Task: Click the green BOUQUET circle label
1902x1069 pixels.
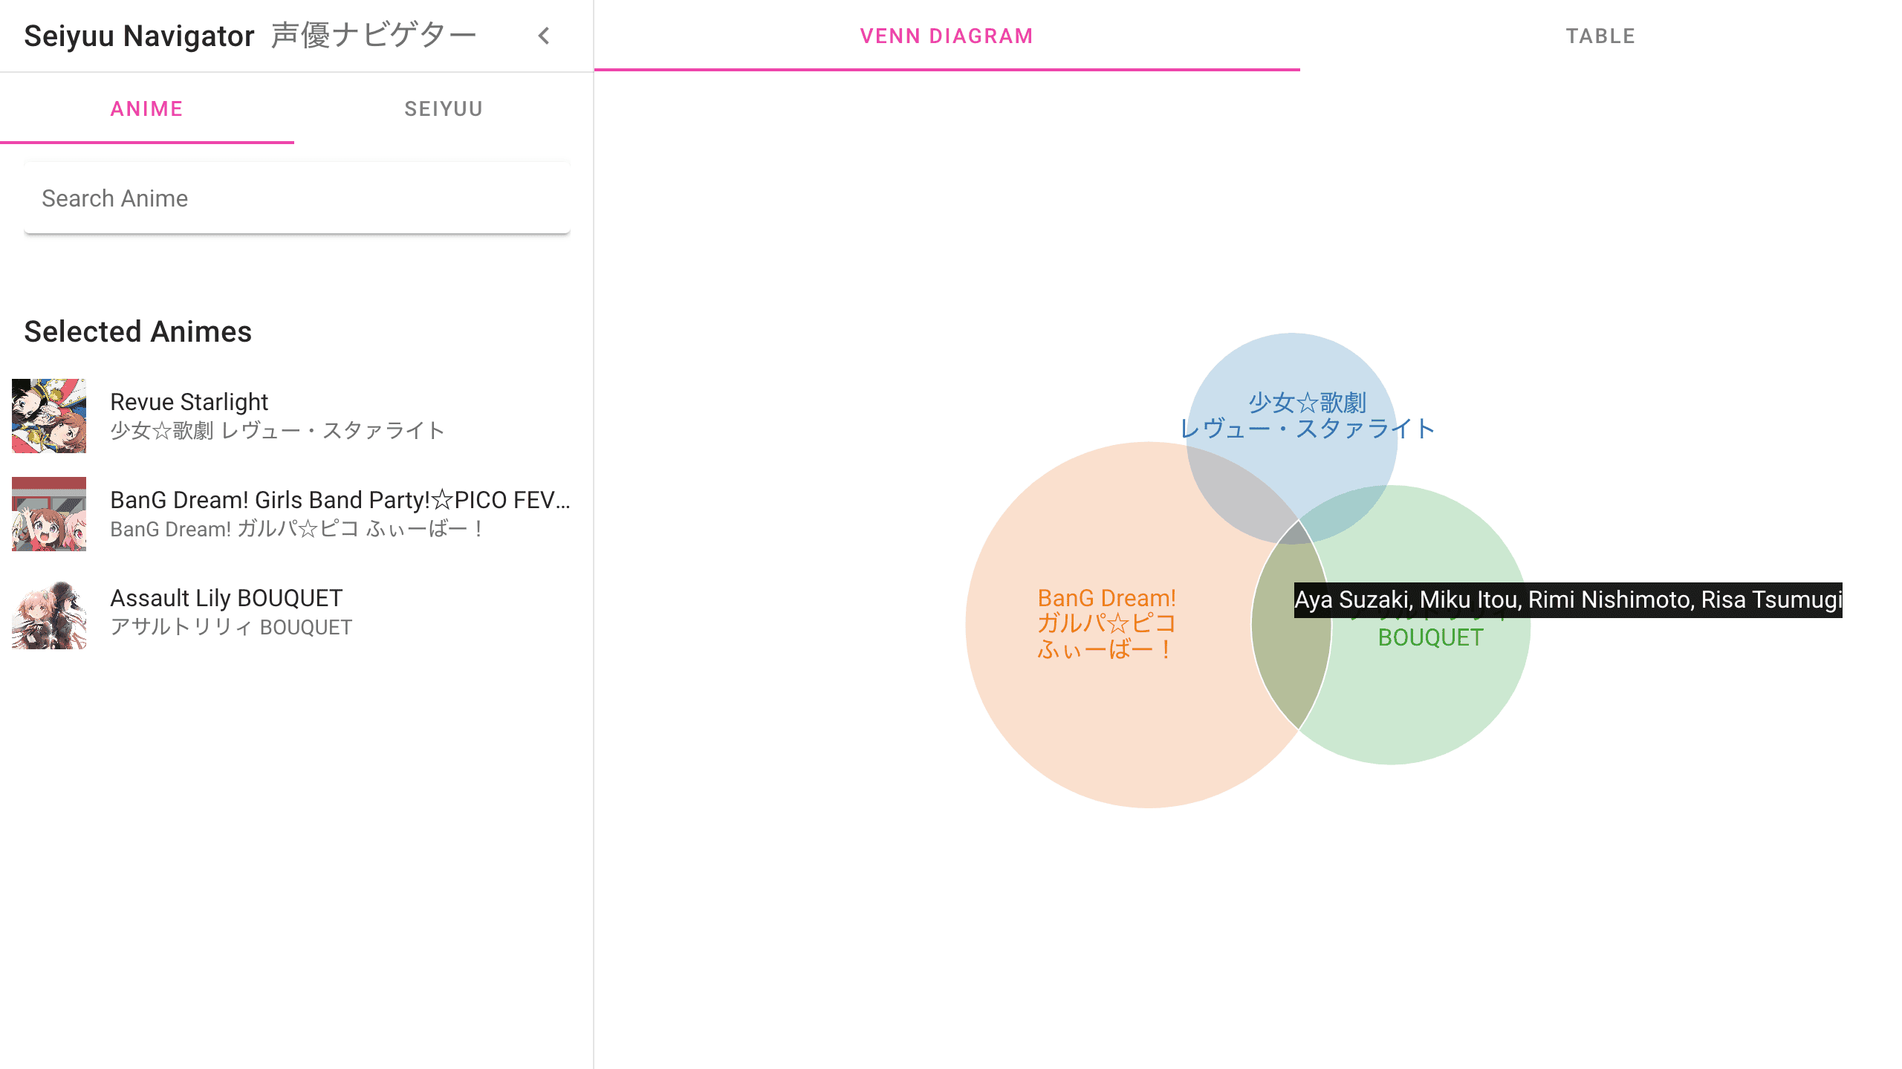Action: coord(1430,637)
